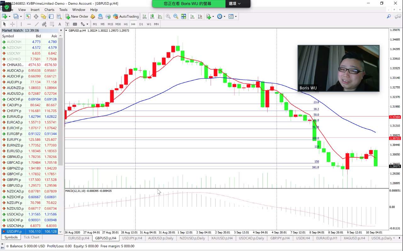Image resolution: width=403 pixels, height=251 pixels.
Task: Toggle chart shift icon
Action: (200, 16)
